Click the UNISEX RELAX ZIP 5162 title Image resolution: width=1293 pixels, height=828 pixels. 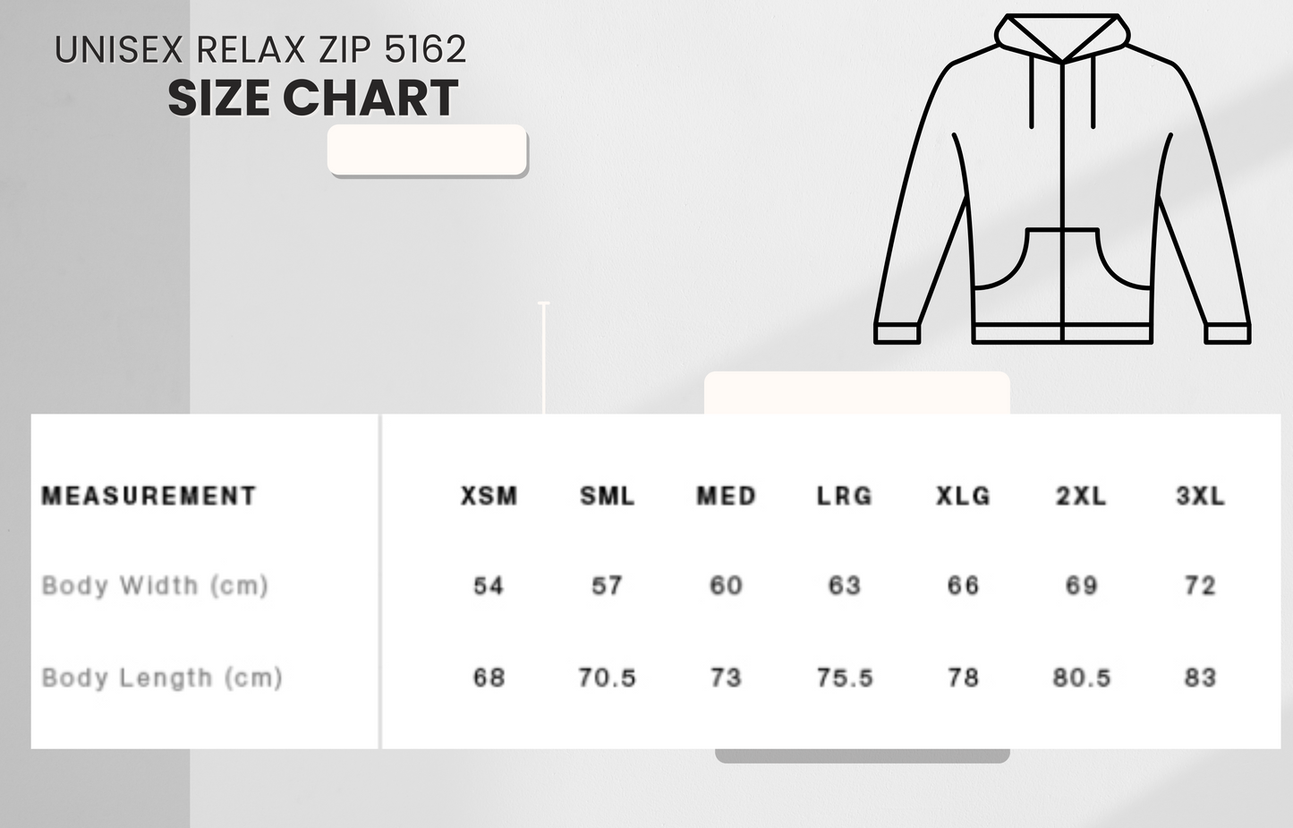click(260, 50)
